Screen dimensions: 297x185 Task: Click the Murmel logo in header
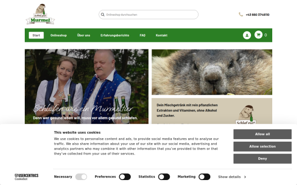[41, 14]
